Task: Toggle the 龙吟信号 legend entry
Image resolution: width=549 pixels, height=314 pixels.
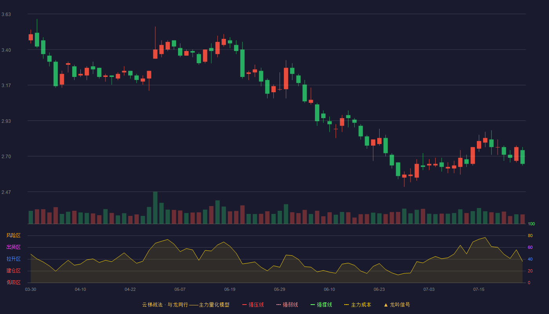Action: (x=397, y=305)
